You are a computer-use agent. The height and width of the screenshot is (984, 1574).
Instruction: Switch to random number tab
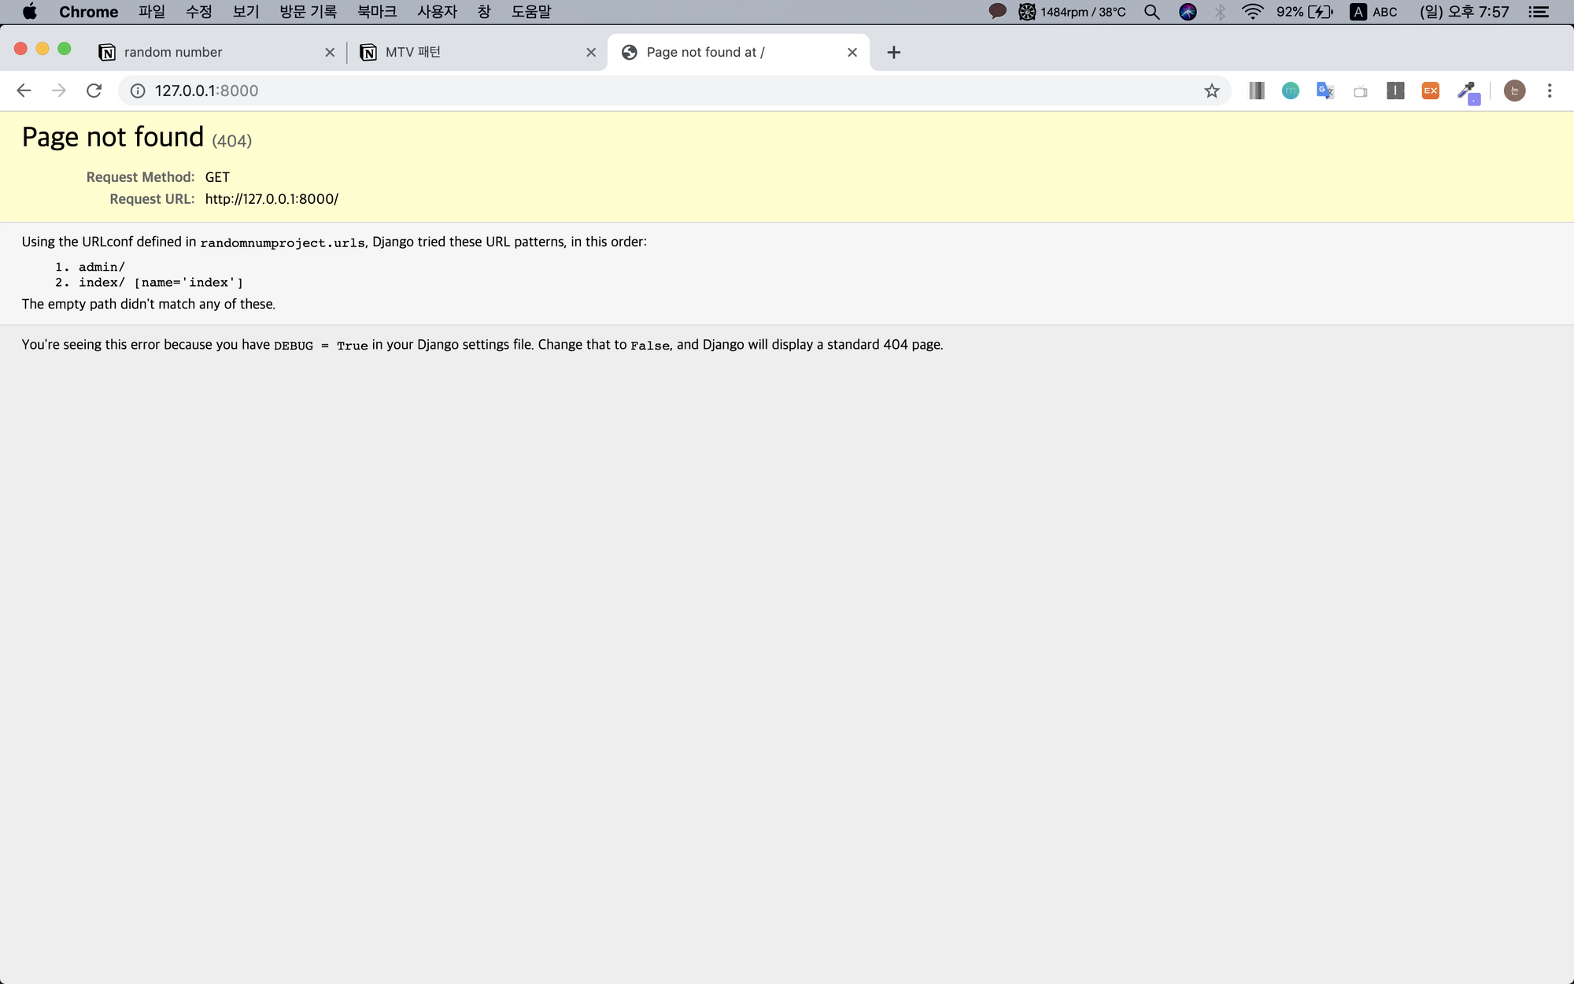205,52
